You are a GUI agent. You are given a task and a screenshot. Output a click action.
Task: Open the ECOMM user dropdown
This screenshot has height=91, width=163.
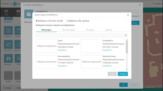[x=158, y=4]
